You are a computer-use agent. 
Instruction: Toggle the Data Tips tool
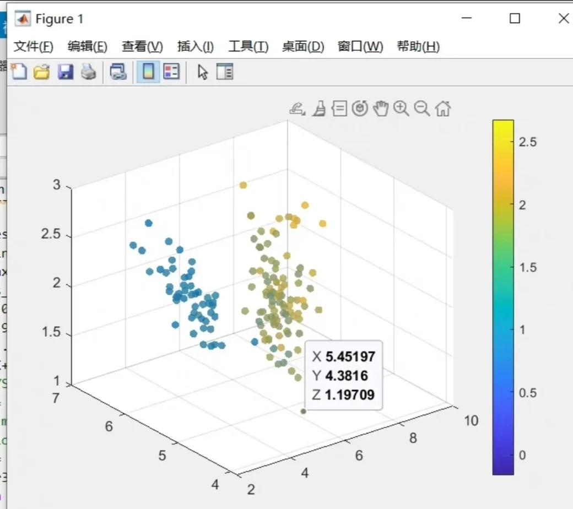(x=339, y=109)
